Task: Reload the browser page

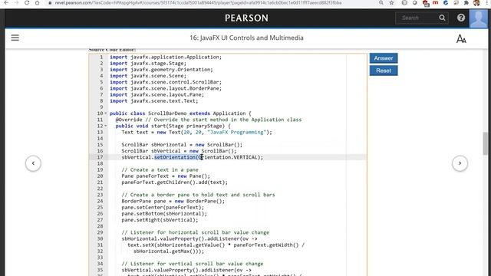Action: tap(27, 3)
